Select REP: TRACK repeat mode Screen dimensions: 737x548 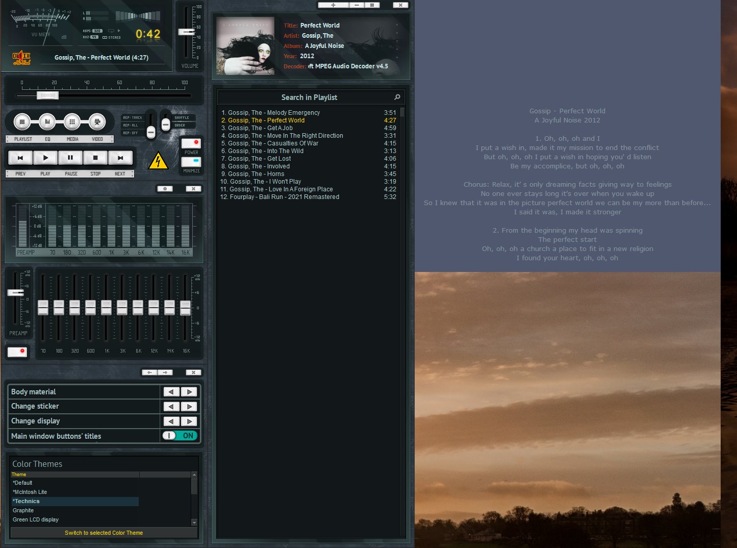(x=133, y=118)
